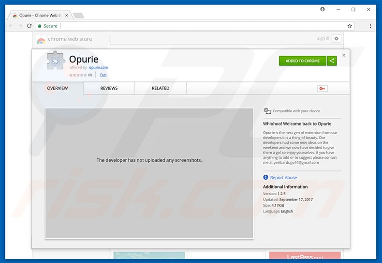Click the empty screenshots placeholder panel
382x263 pixels.
(x=149, y=173)
